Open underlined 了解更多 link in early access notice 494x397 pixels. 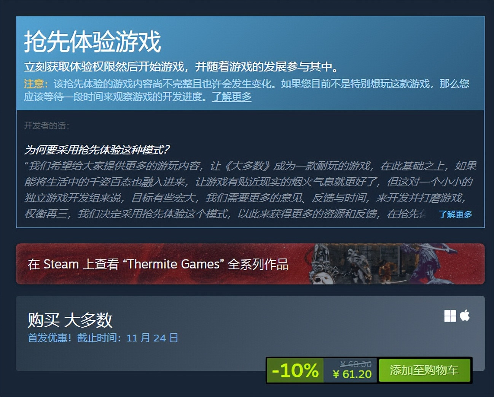click(x=231, y=97)
